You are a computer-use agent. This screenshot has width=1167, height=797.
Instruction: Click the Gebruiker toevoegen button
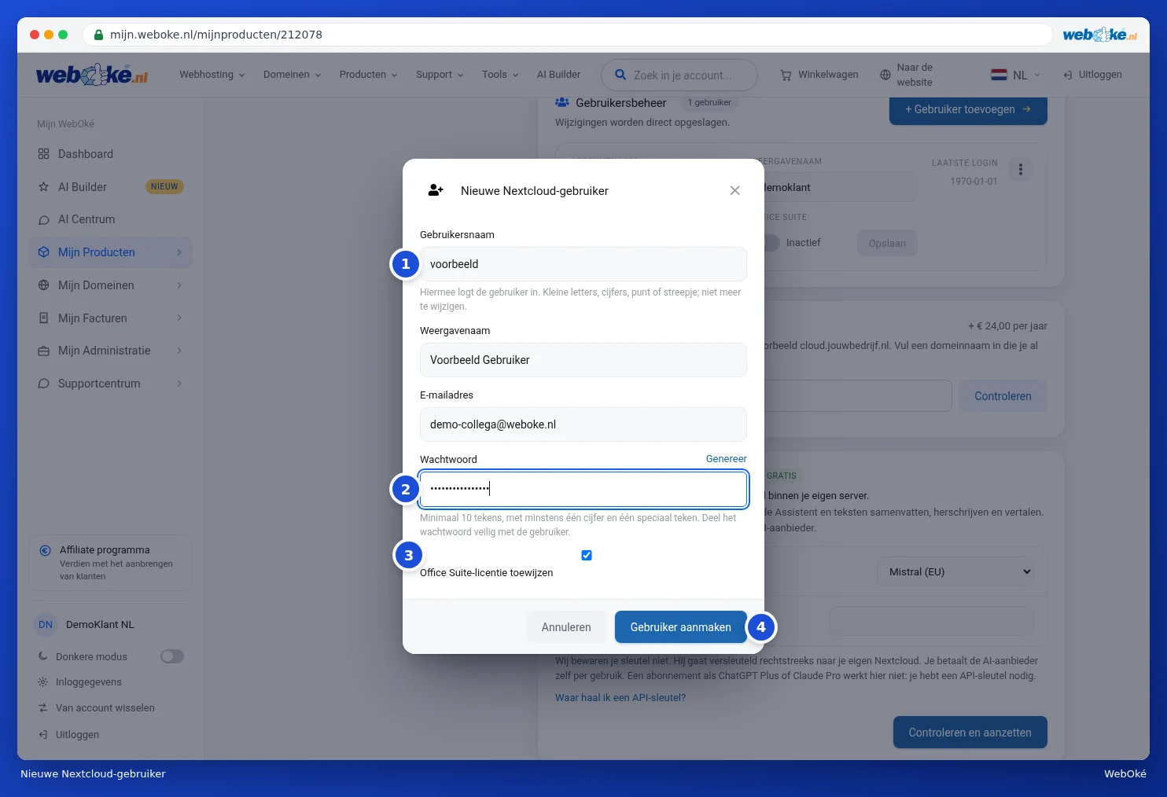pos(968,109)
